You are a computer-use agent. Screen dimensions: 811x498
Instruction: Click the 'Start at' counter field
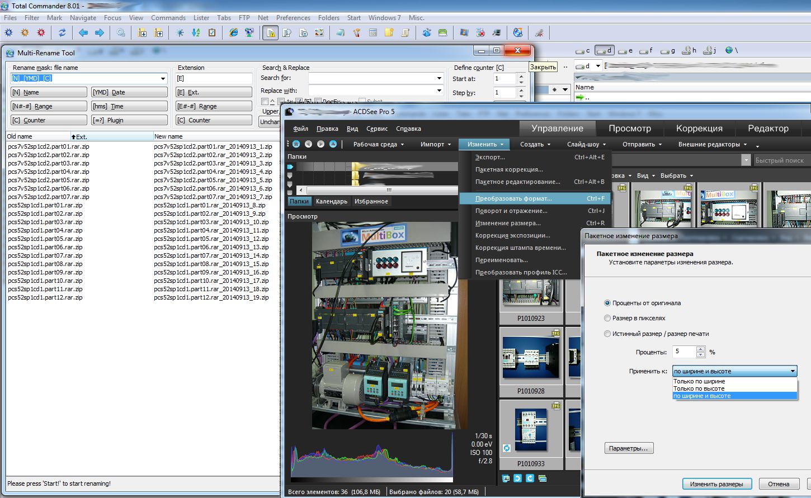[504, 79]
